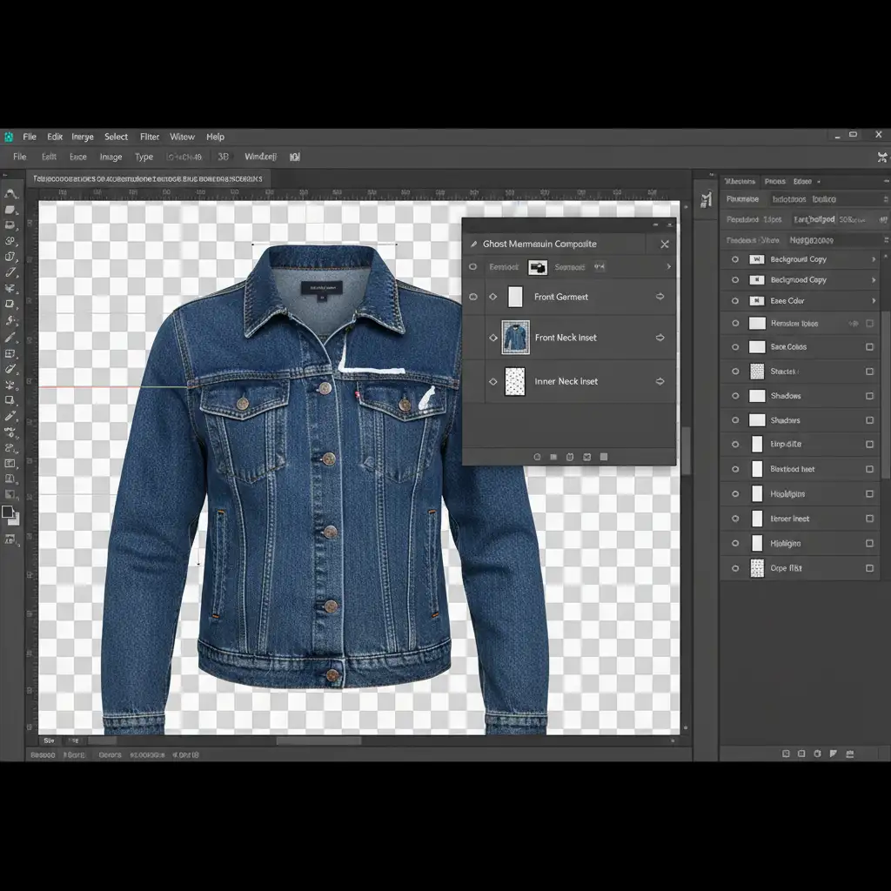The height and width of the screenshot is (891, 891).
Task: Click the Type option in the options bar
Action: [x=144, y=157]
